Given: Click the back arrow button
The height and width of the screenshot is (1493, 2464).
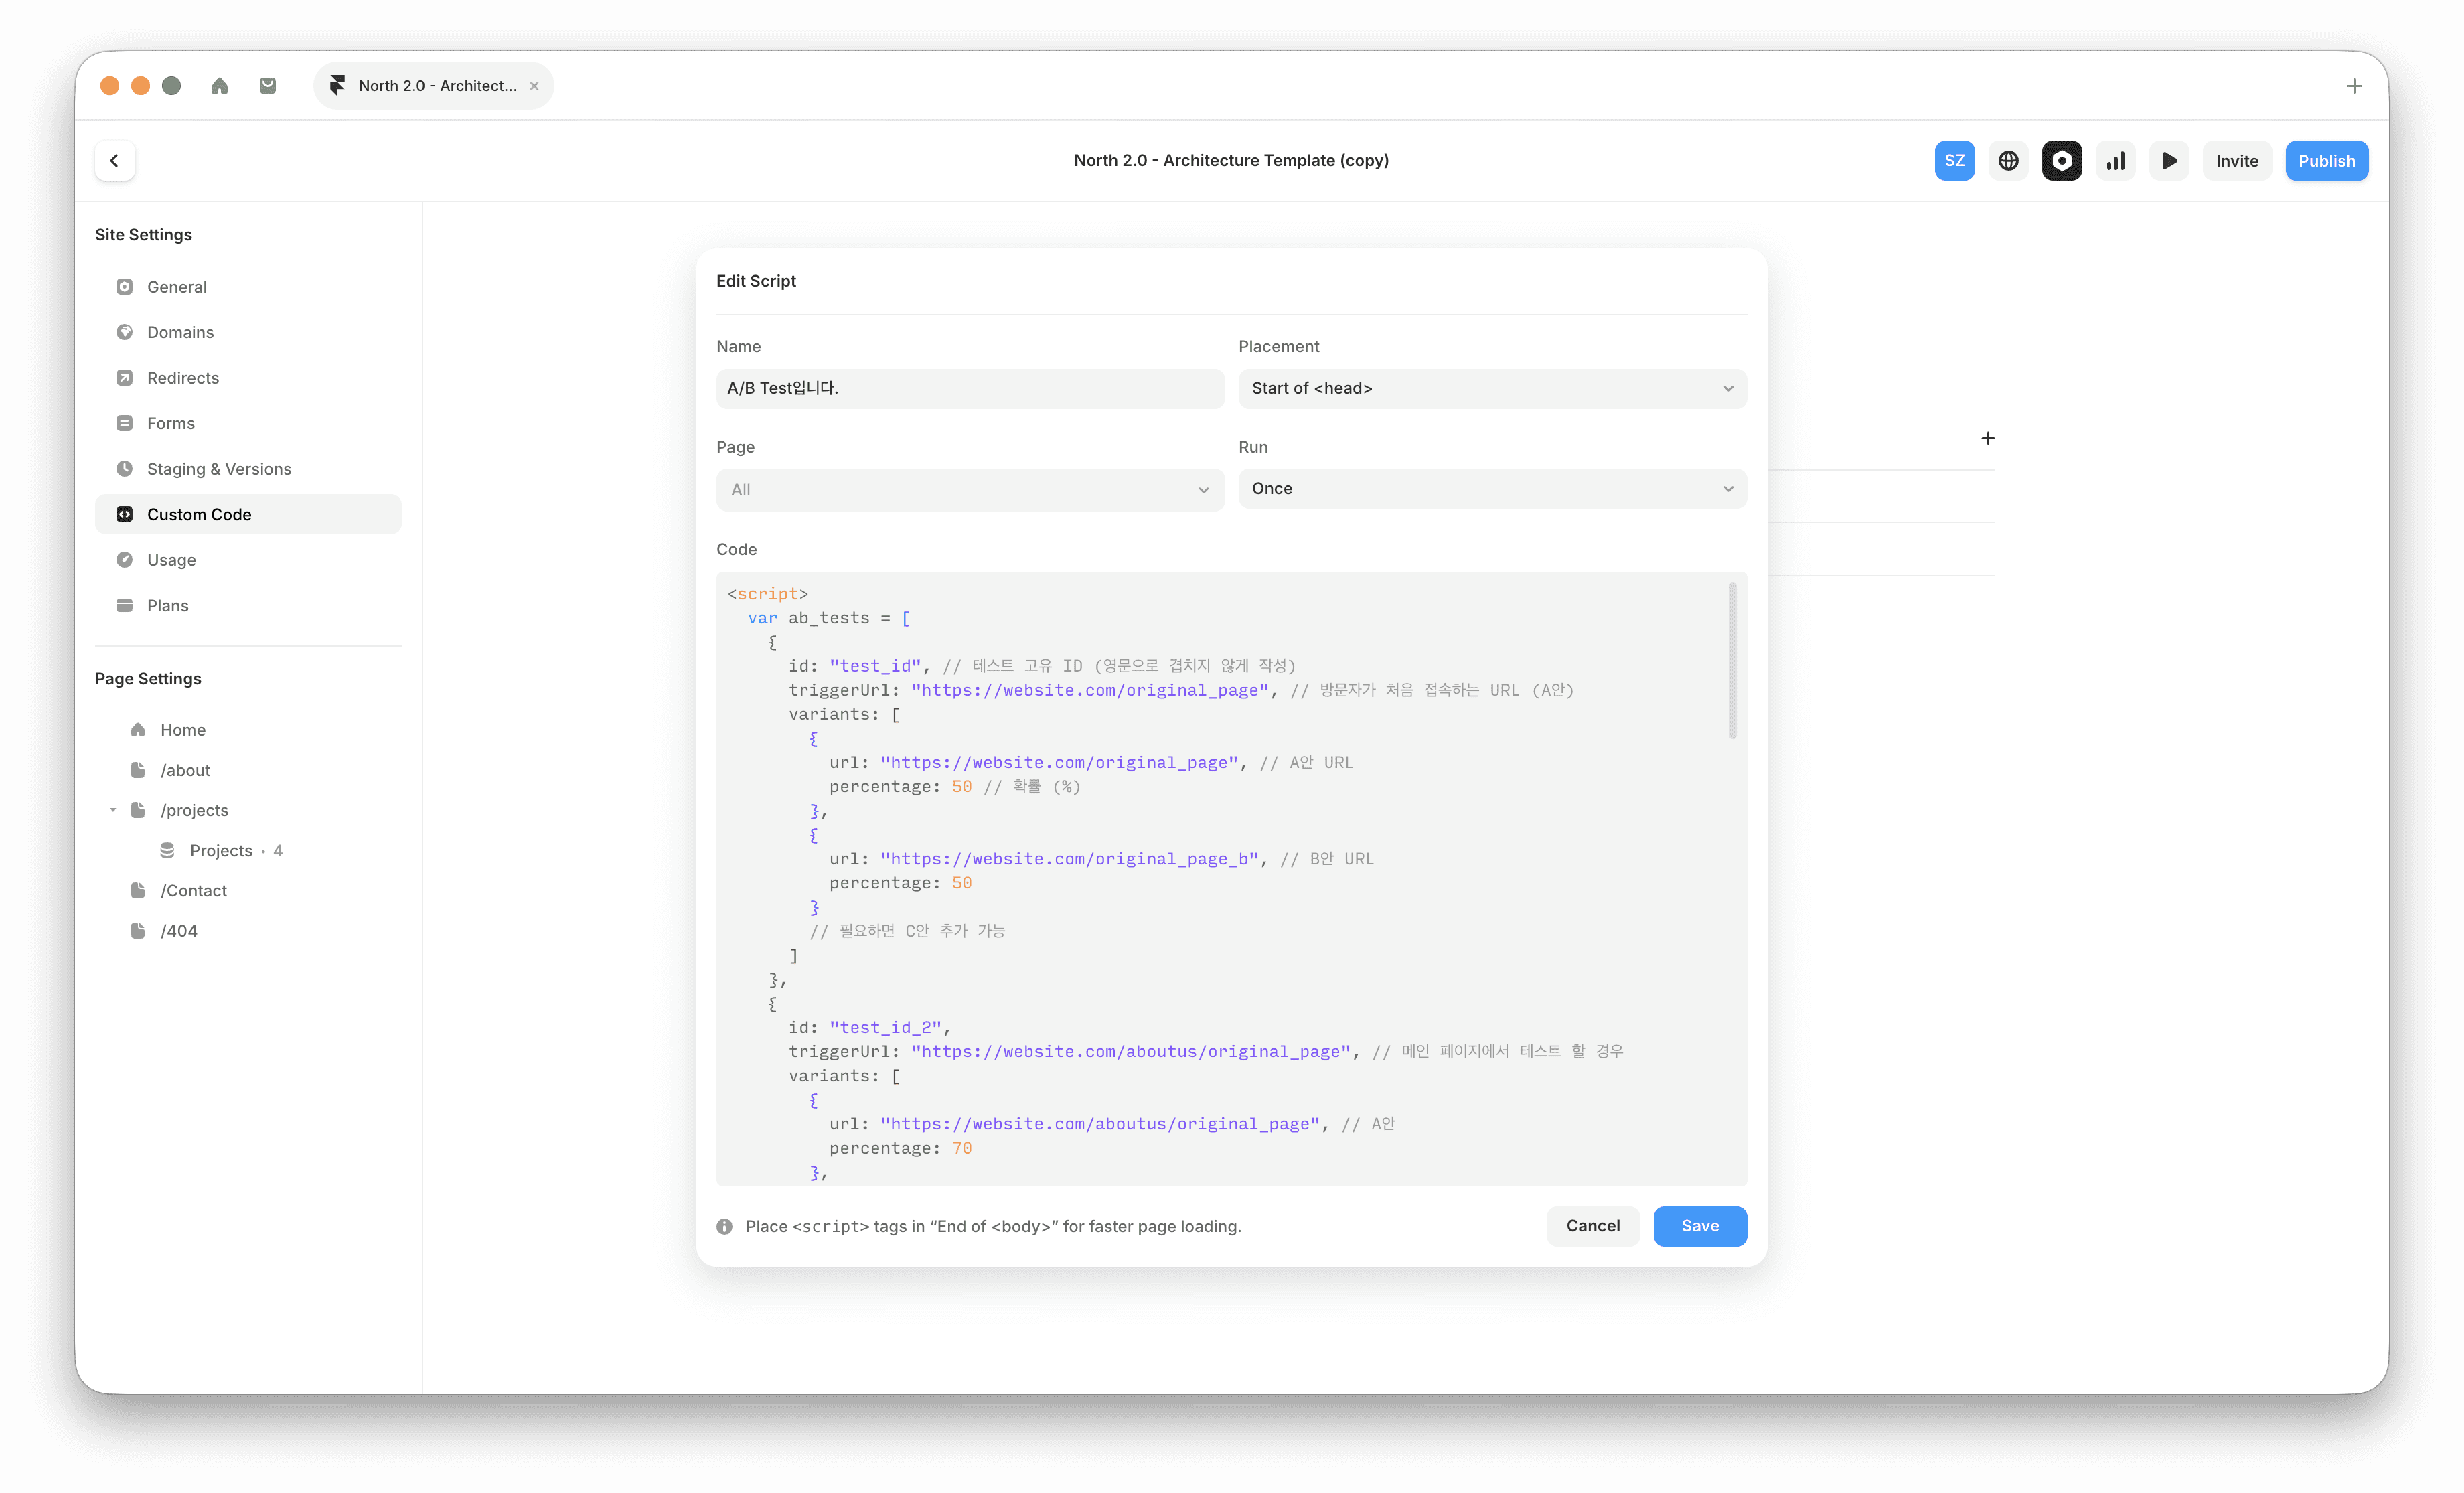Looking at the screenshot, I should click(115, 161).
